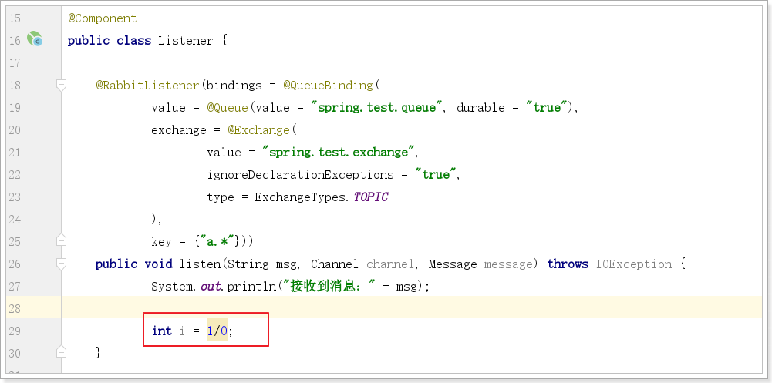The image size is (772, 383).
Task: Click line number 29 in the gutter
Action: tap(15, 331)
